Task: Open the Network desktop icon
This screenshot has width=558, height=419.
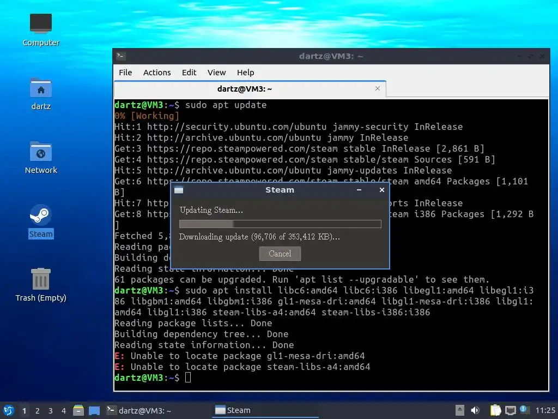Action: (40, 158)
